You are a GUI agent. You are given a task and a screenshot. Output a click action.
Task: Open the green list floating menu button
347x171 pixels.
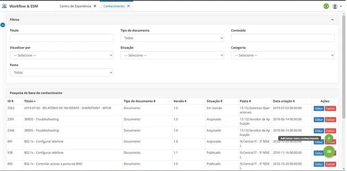pos(329,151)
